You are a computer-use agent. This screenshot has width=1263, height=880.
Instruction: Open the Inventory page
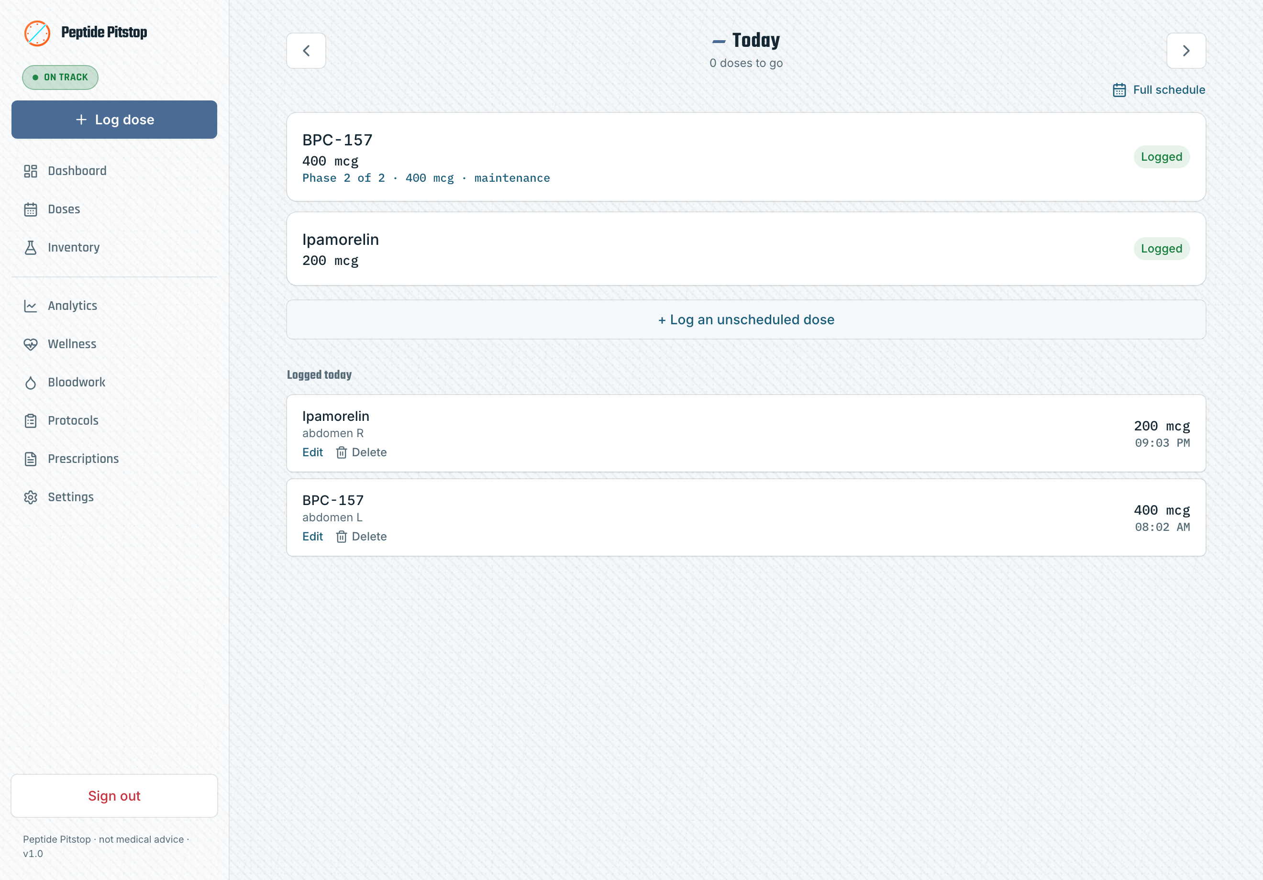click(x=114, y=248)
